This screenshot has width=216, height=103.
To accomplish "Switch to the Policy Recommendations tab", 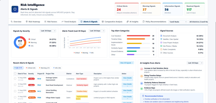I will 154,22.
